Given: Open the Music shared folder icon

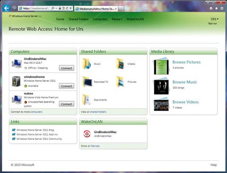Looking at the screenshot, I should click(87, 64).
